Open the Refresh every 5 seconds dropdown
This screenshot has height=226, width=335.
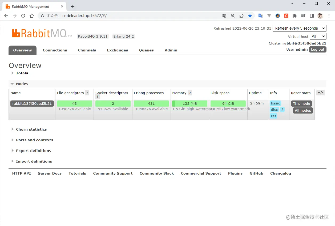pyautogui.click(x=300, y=28)
